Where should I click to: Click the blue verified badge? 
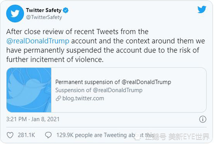66,10
